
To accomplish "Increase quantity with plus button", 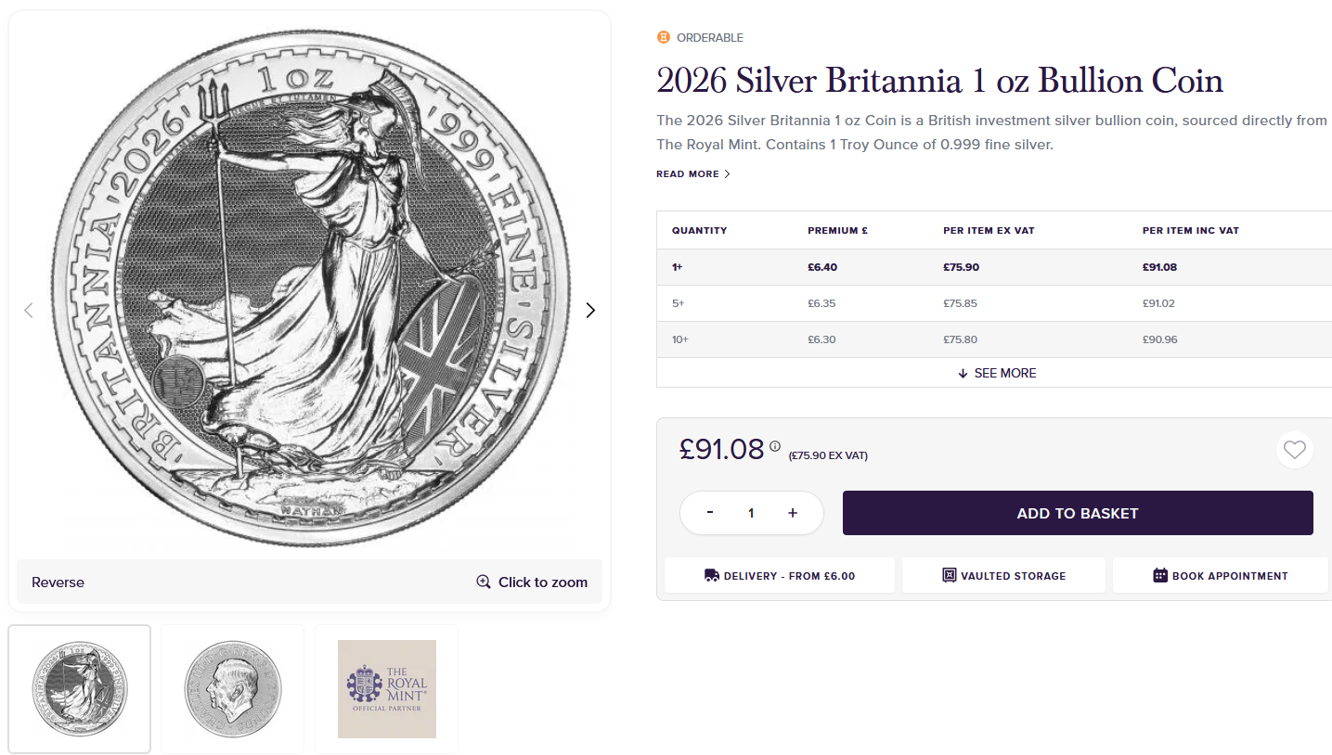I will coord(793,513).
